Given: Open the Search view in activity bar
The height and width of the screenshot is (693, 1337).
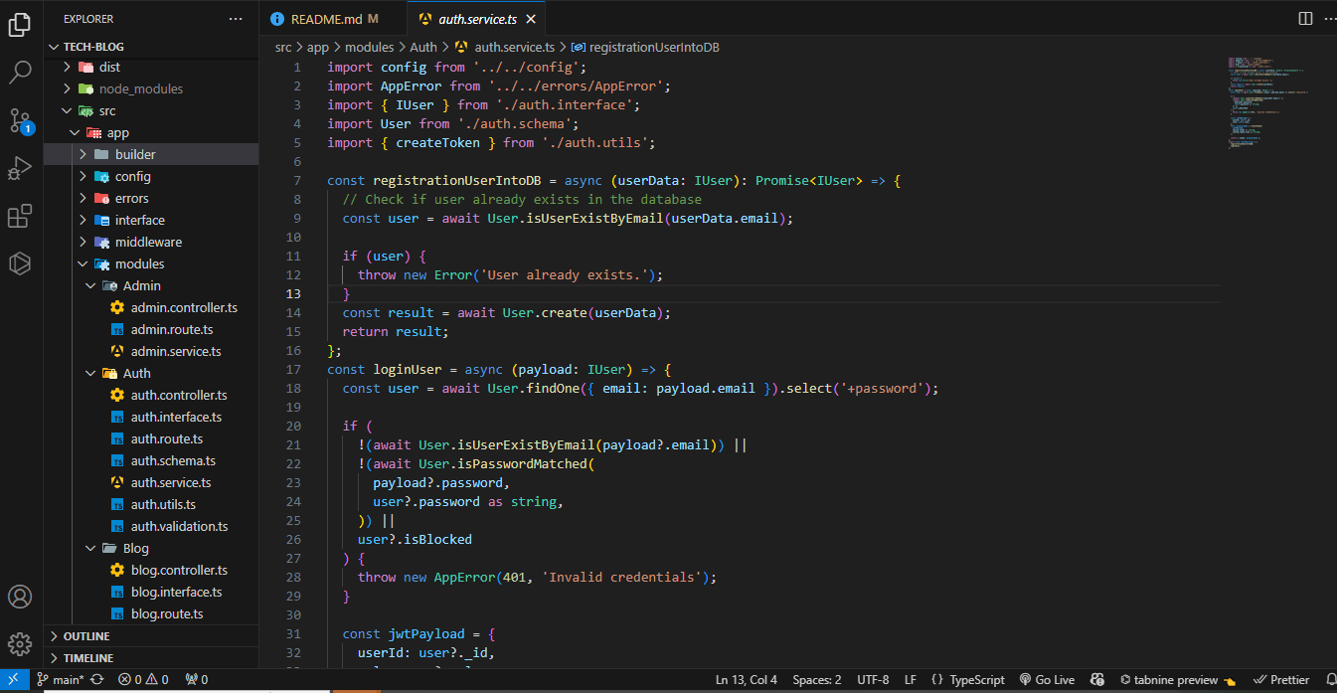Looking at the screenshot, I should 21,72.
